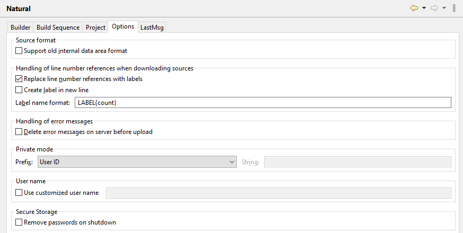Open the Build Sequence tab
463x233 pixels.
pos(58,28)
